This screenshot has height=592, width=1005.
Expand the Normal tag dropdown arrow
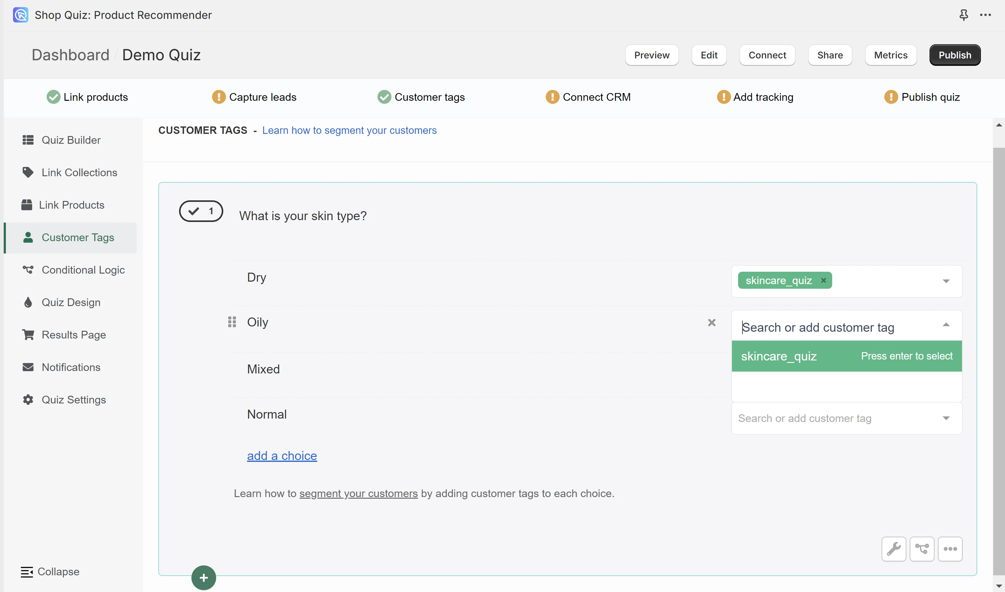[946, 418]
